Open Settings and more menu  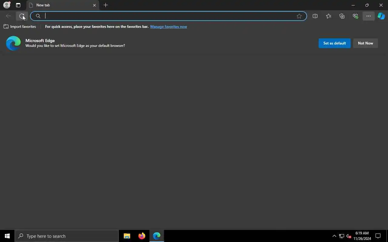[x=369, y=16]
